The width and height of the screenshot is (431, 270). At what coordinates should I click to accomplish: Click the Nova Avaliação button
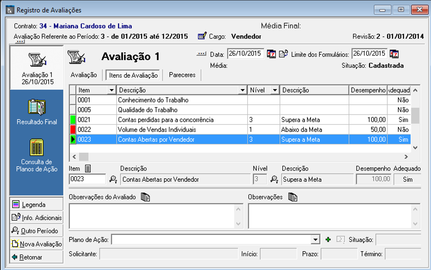37,244
